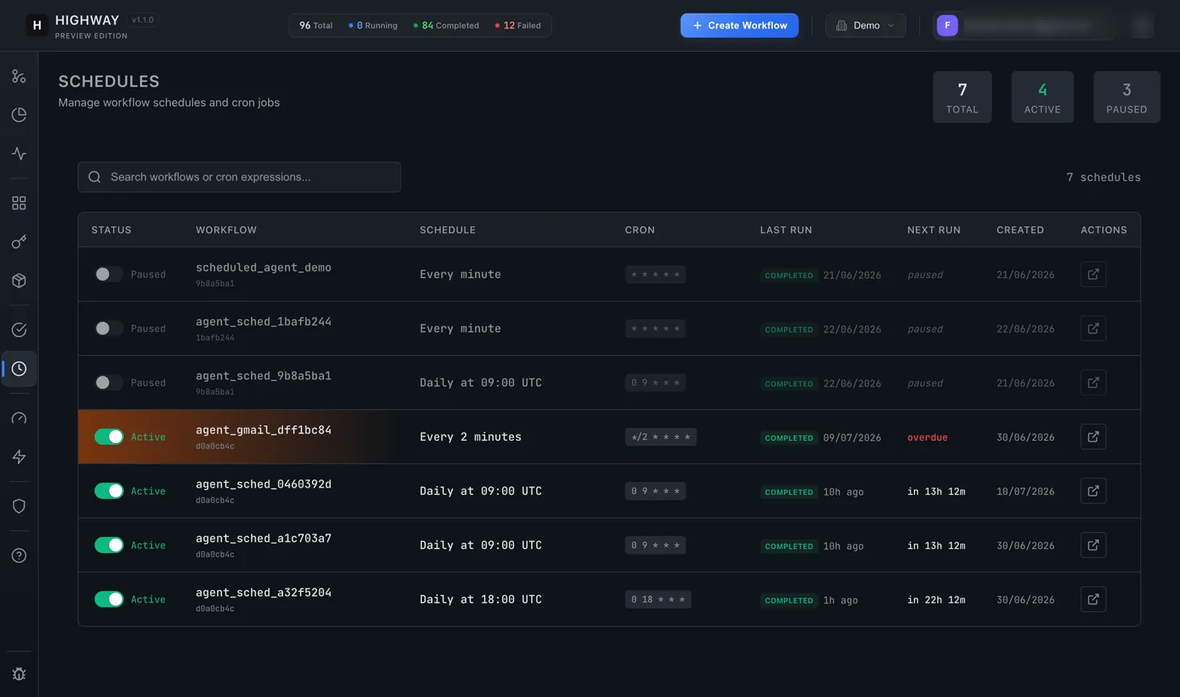Click the "Daily at 18:00 UTC" schedule text
1180x697 pixels.
click(x=481, y=599)
